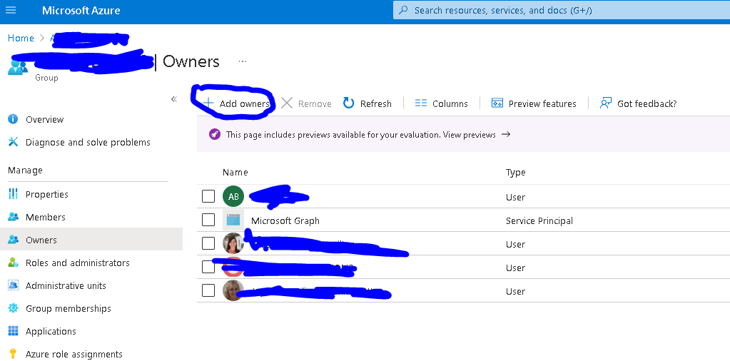Image resolution: width=730 pixels, height=361 pixels.
Task: Click the Owners people icon in sidebar
Action: click(13, 240)
